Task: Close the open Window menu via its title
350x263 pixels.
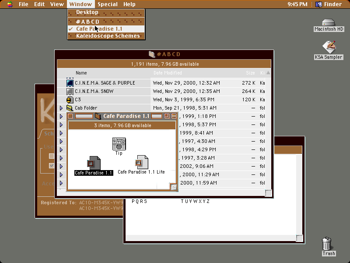Action: tap(80, 4)
